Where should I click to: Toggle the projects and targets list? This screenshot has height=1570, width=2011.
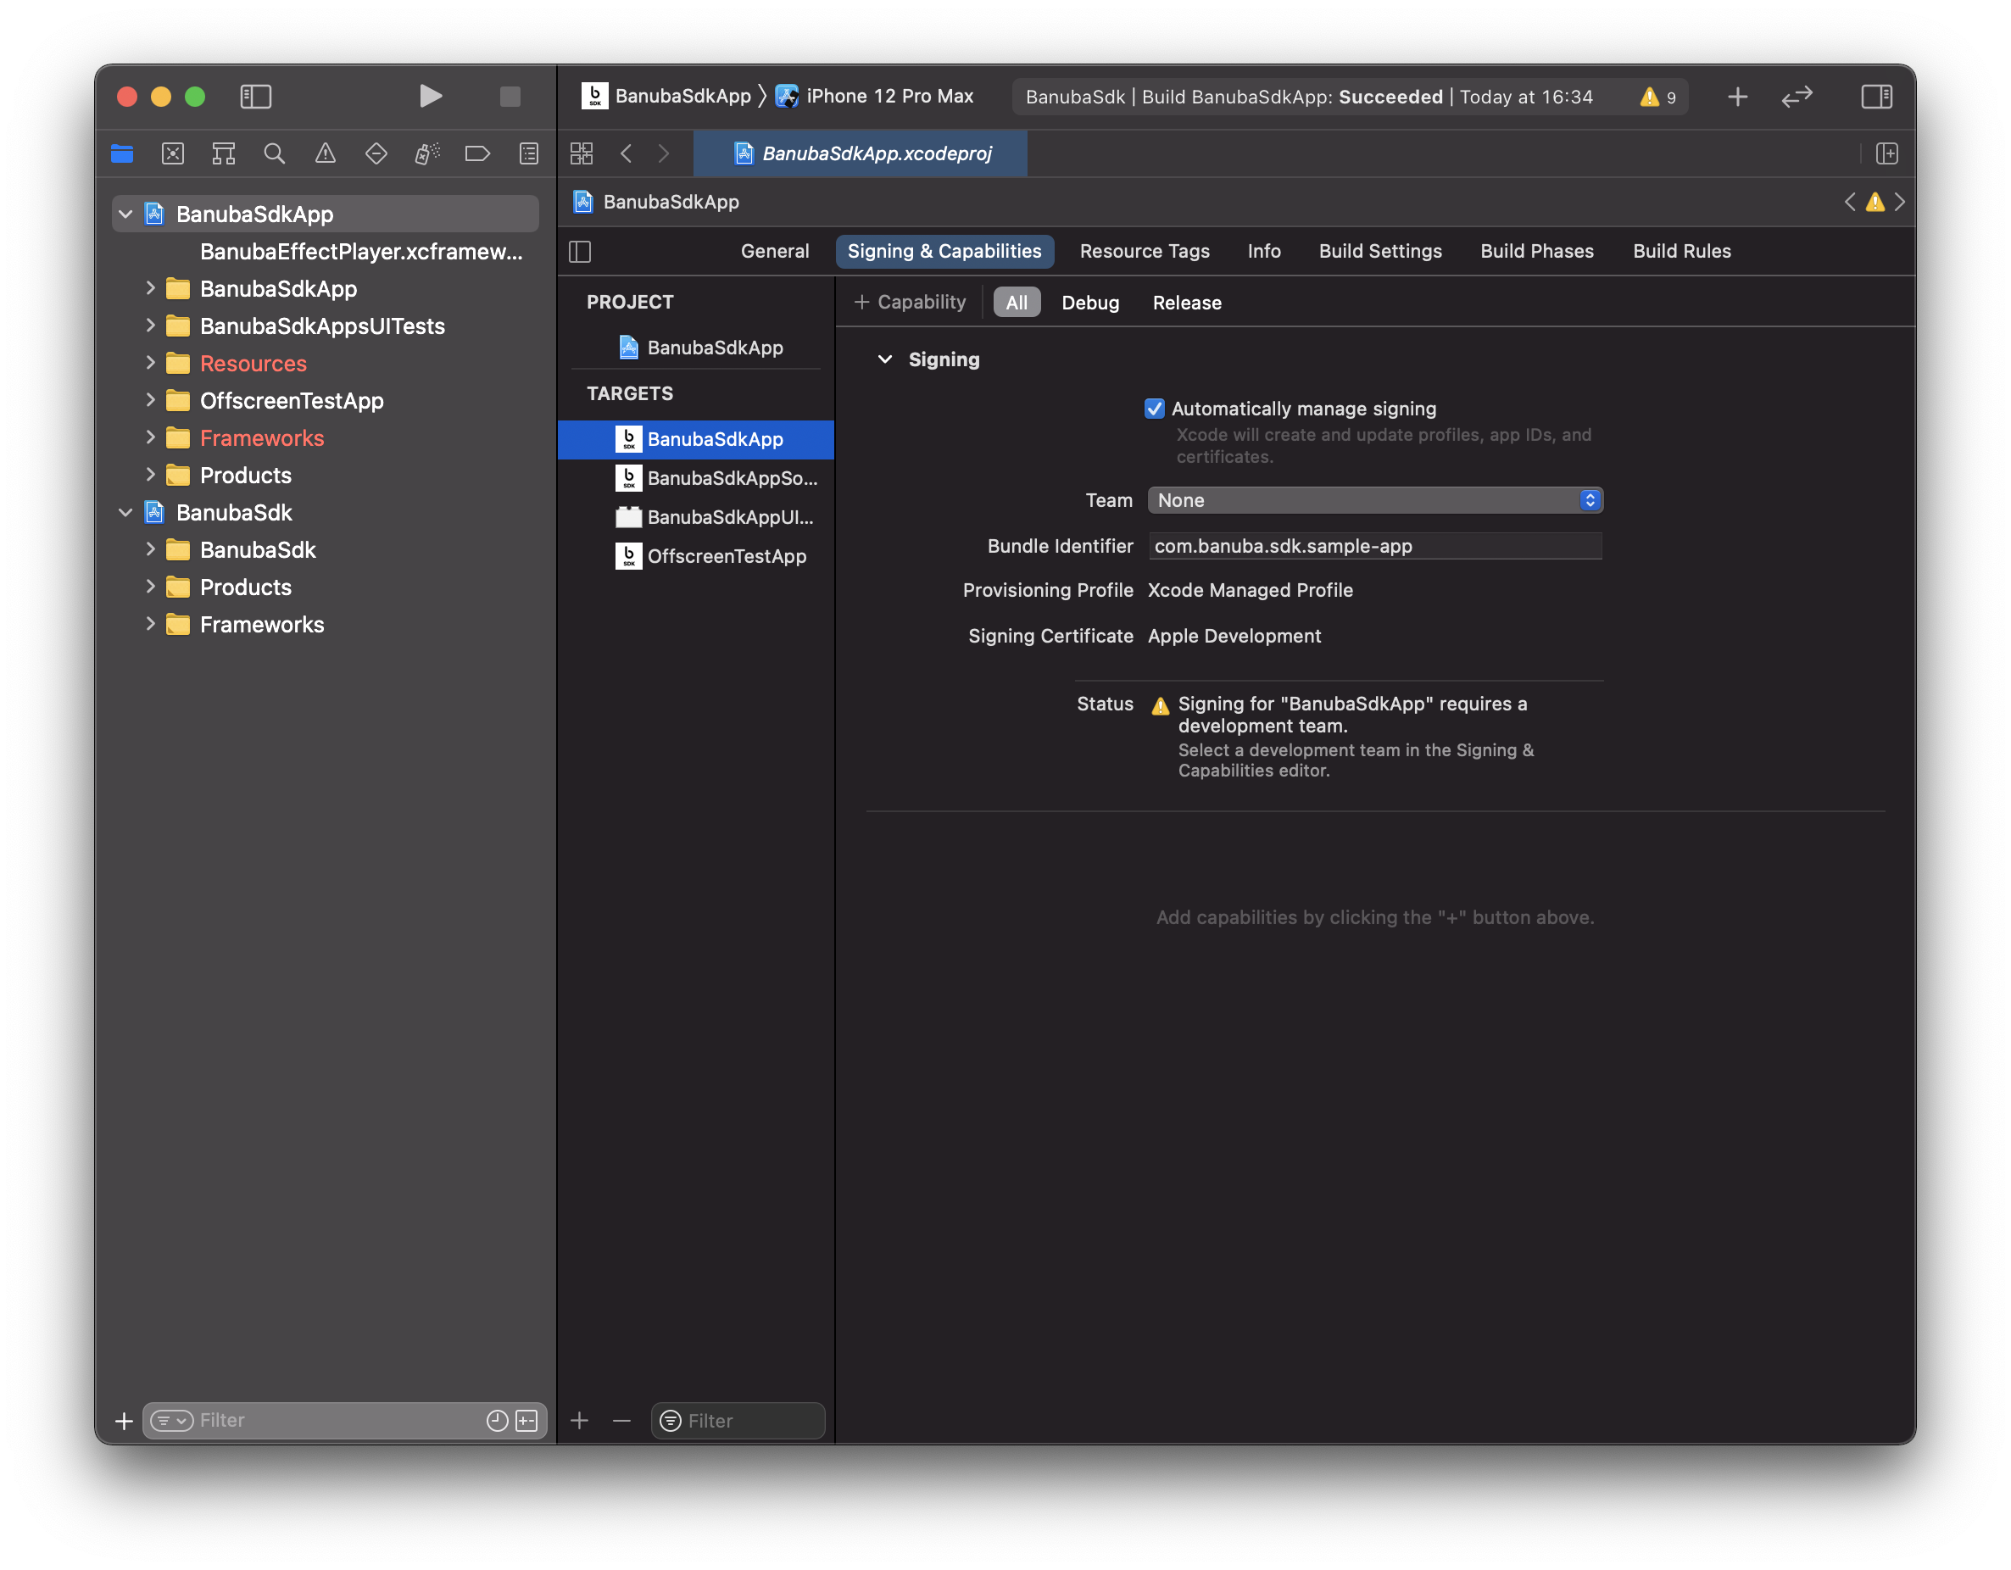580,252
